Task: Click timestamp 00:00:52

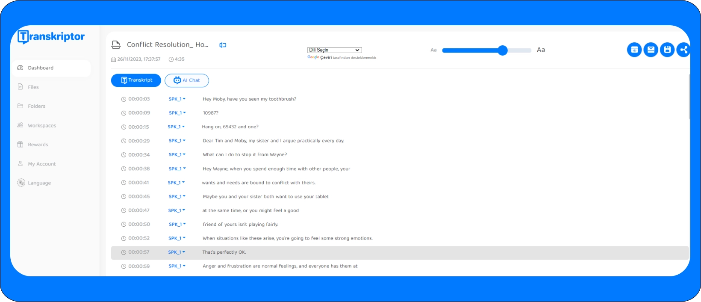Action: pos(135,238)
